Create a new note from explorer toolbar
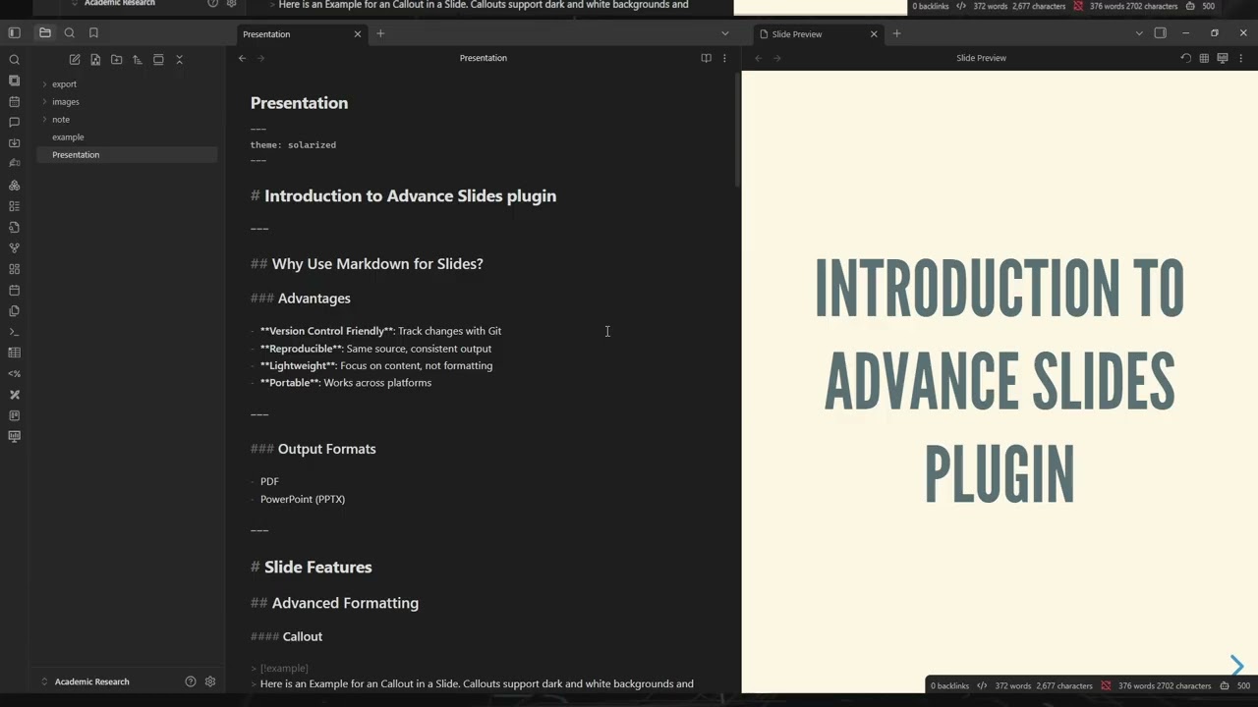 coord(75,60)
